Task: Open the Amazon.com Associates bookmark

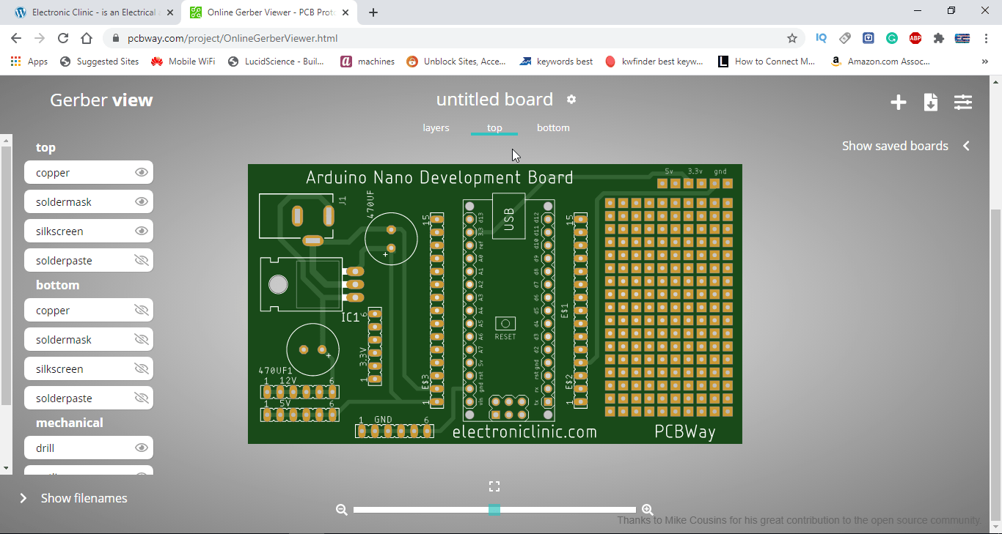Action: 880,62
